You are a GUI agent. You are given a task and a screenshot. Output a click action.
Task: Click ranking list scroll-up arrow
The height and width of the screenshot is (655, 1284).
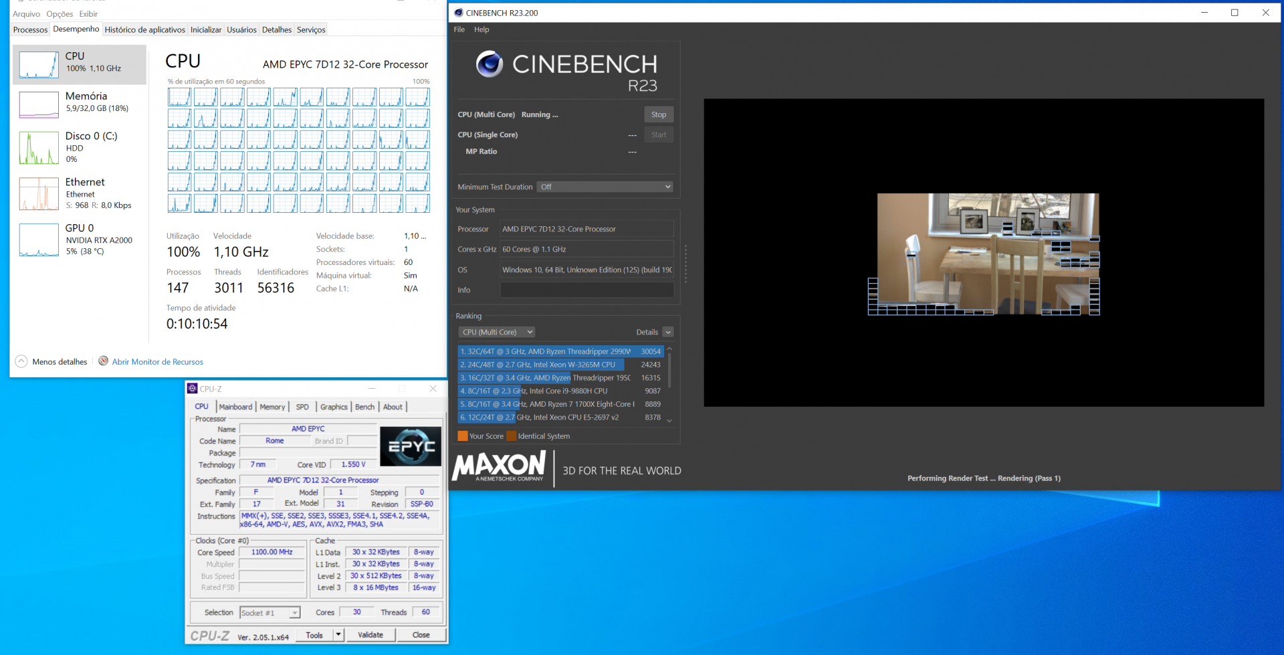669,349
